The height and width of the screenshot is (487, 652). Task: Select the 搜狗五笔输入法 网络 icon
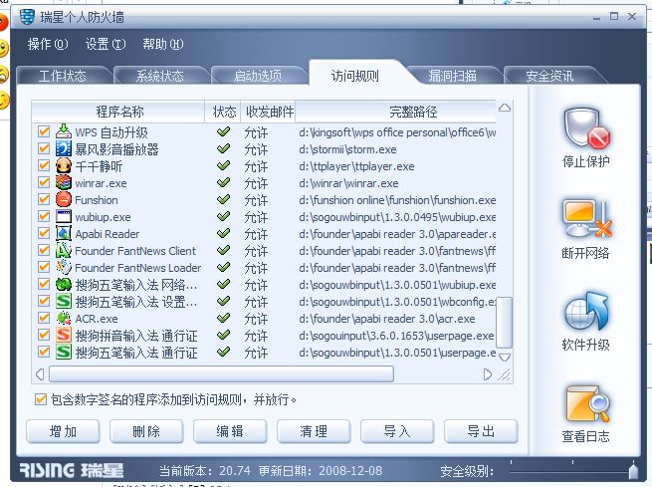pos(64,284)
